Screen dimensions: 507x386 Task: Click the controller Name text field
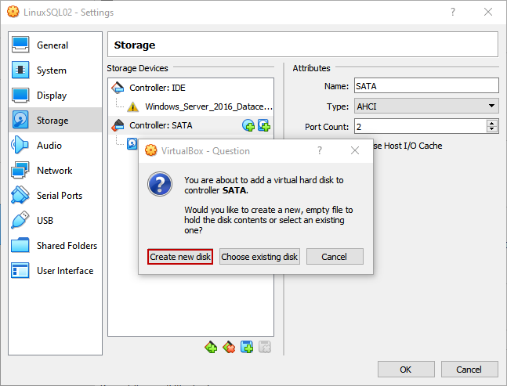(x=426, y=86)
